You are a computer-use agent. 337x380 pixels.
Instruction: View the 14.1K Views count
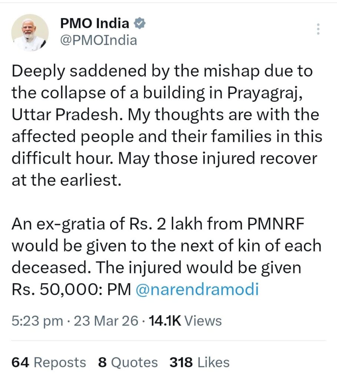click(185, 321)
